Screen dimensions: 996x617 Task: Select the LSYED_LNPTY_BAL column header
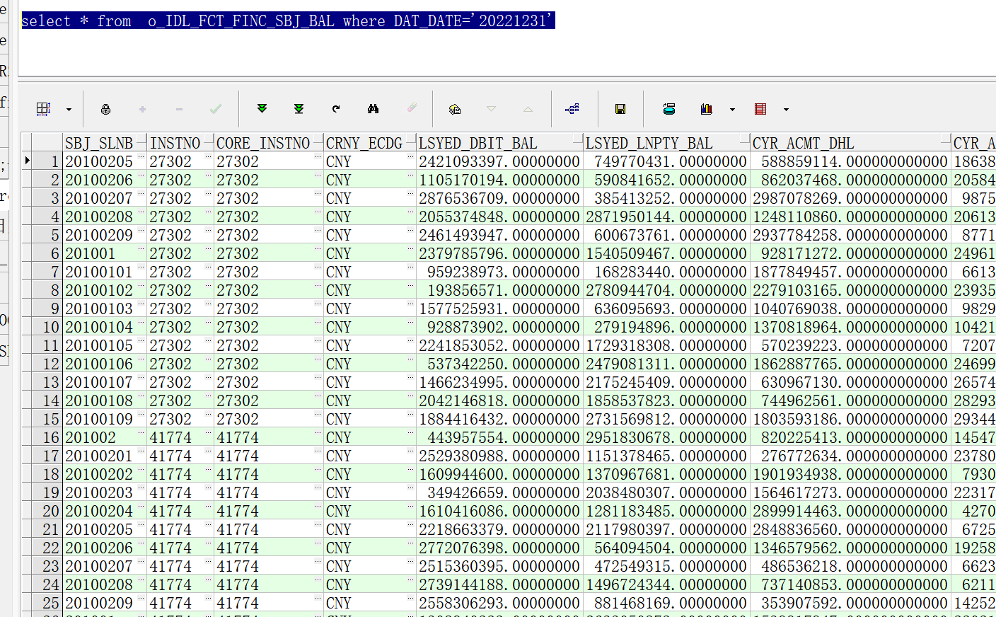666,143
